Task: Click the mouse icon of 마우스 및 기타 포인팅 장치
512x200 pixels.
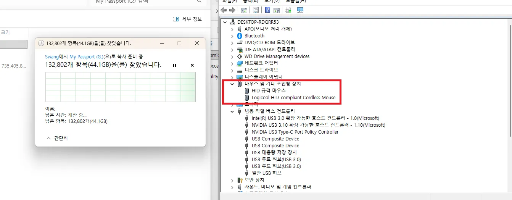Action: tap(240, 84)
